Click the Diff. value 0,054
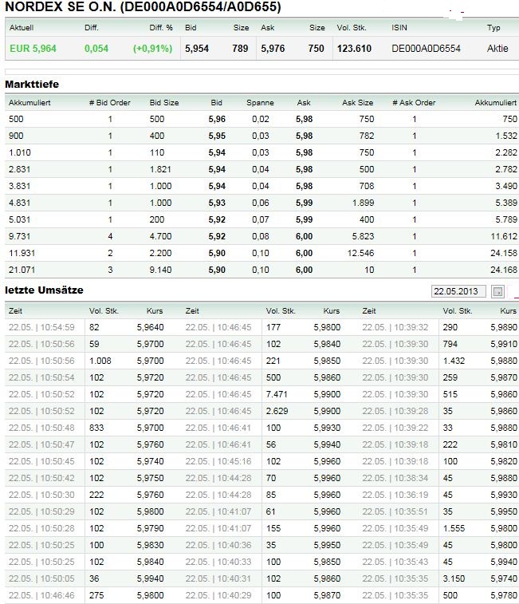 [96, 49]
